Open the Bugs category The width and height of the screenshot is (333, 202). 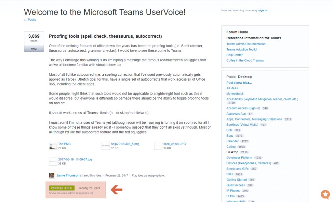(x=230, y=136)
